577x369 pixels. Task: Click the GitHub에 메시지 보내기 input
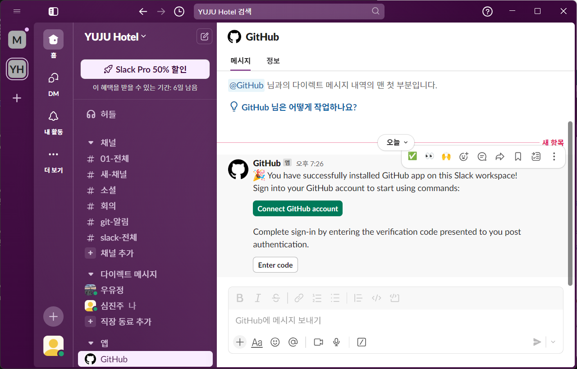coord(395,320)
